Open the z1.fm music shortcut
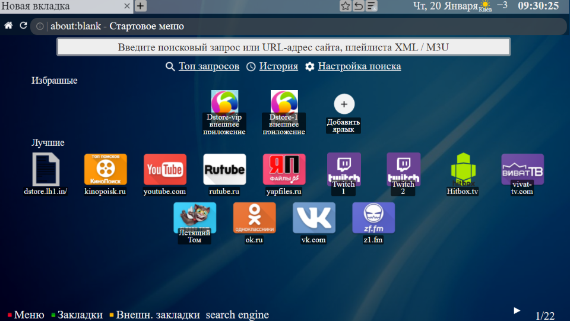This screenshot has height=321, width=570. (x=373, y=218)
